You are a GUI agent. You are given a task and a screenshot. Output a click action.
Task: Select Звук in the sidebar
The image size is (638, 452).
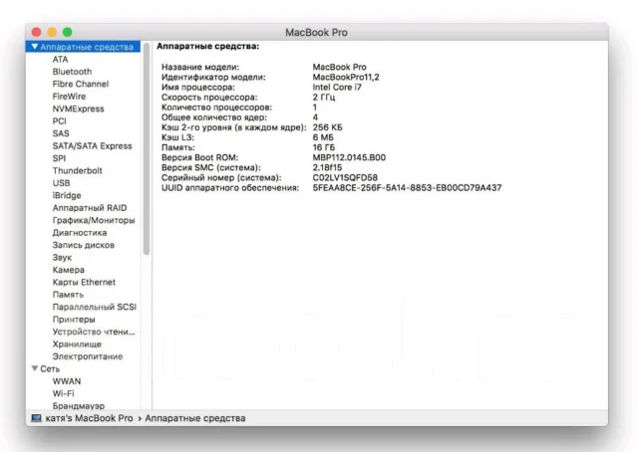62,258
